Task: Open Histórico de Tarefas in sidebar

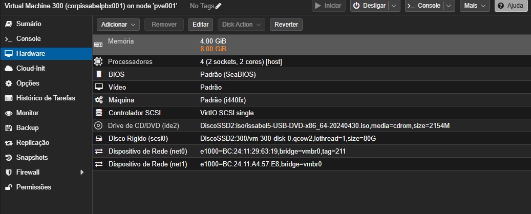Action: coord(46,98)
